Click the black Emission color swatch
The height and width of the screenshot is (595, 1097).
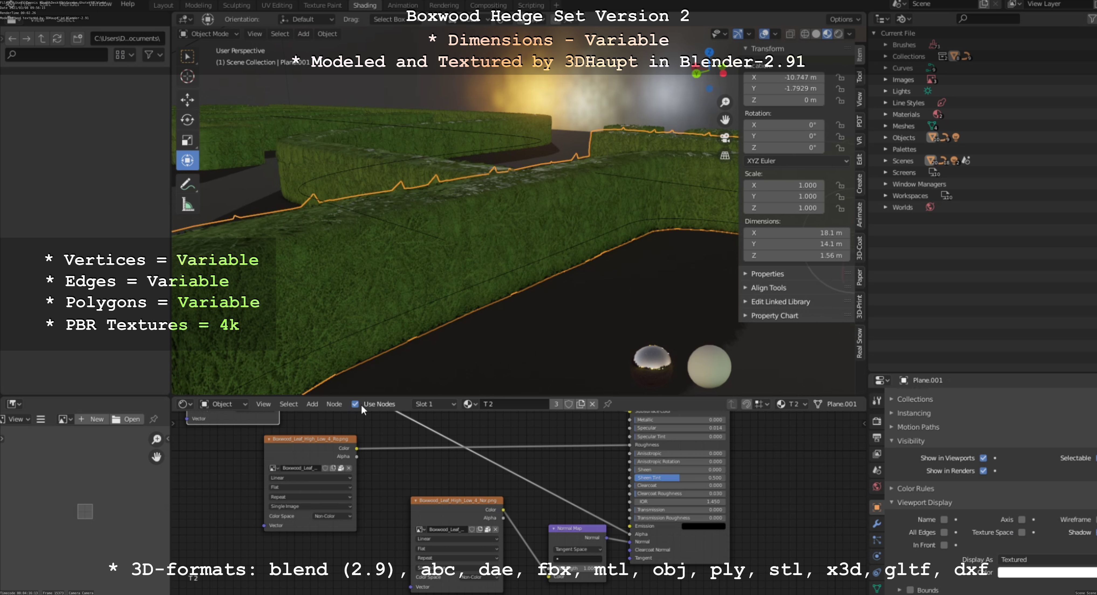tap(703, 526)
